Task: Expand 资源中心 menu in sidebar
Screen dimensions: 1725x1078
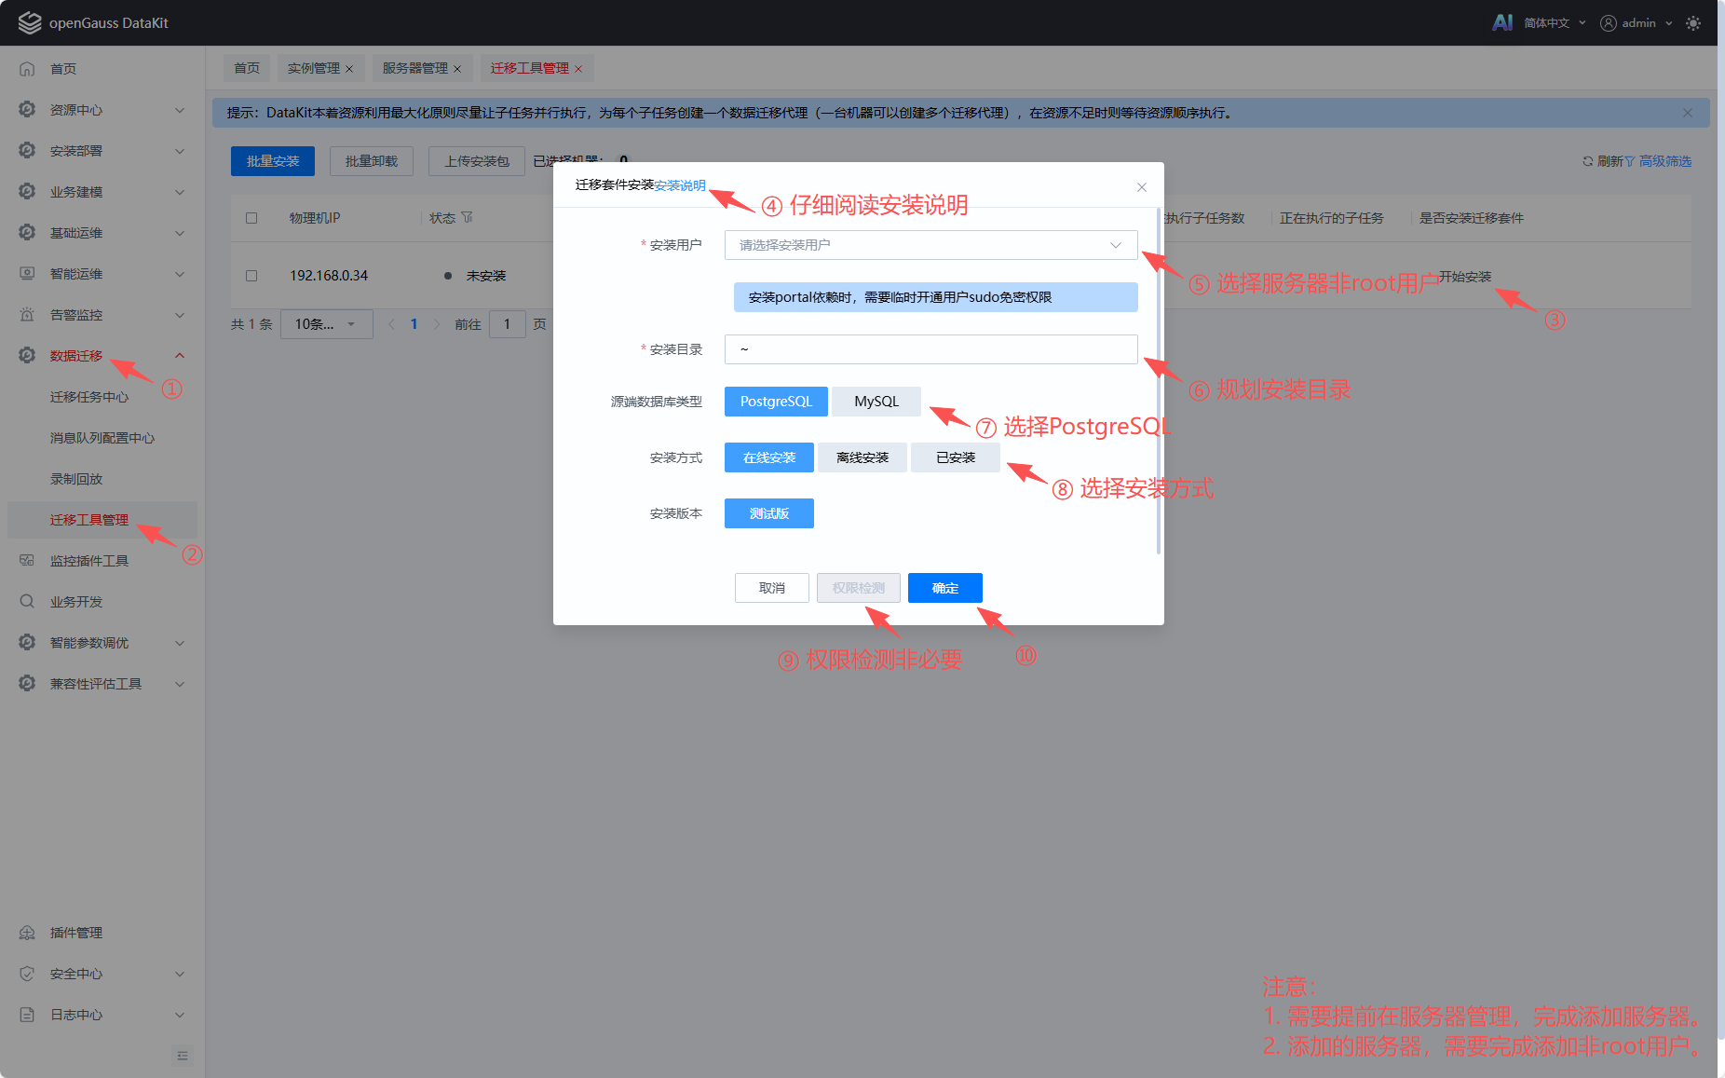Action: (102, 110)
